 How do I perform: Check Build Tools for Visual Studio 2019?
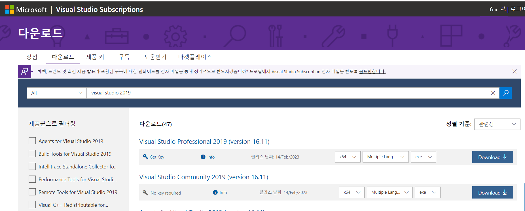(x=32, y=154)
